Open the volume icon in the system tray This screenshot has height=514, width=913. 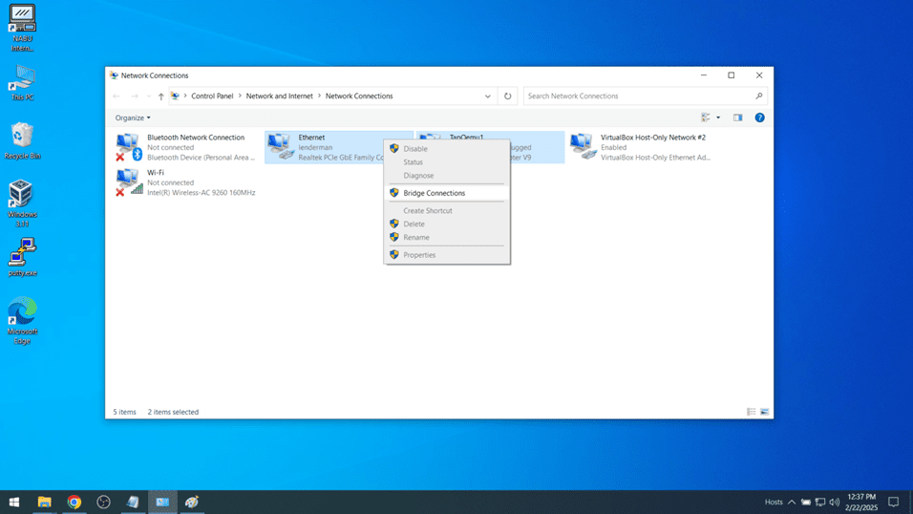[x=835, y=502]
